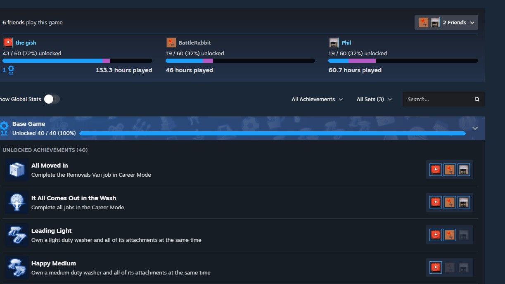Click Phil's avatar in It All Comes Out row
The height and width of the screenshot is (284, 505).
pyautogui.click(x=464, y=202)
